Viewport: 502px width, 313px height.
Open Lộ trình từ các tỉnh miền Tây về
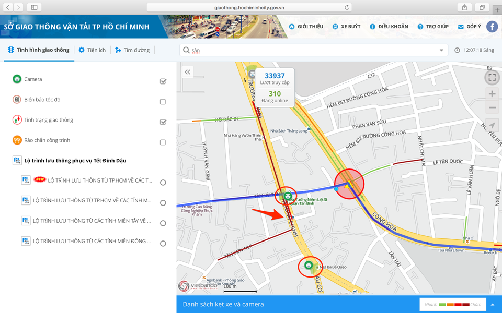click(92, 221)
